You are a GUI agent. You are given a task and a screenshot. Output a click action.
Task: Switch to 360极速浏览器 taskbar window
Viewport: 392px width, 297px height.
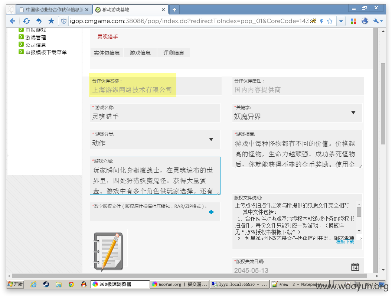pos(120,284)
